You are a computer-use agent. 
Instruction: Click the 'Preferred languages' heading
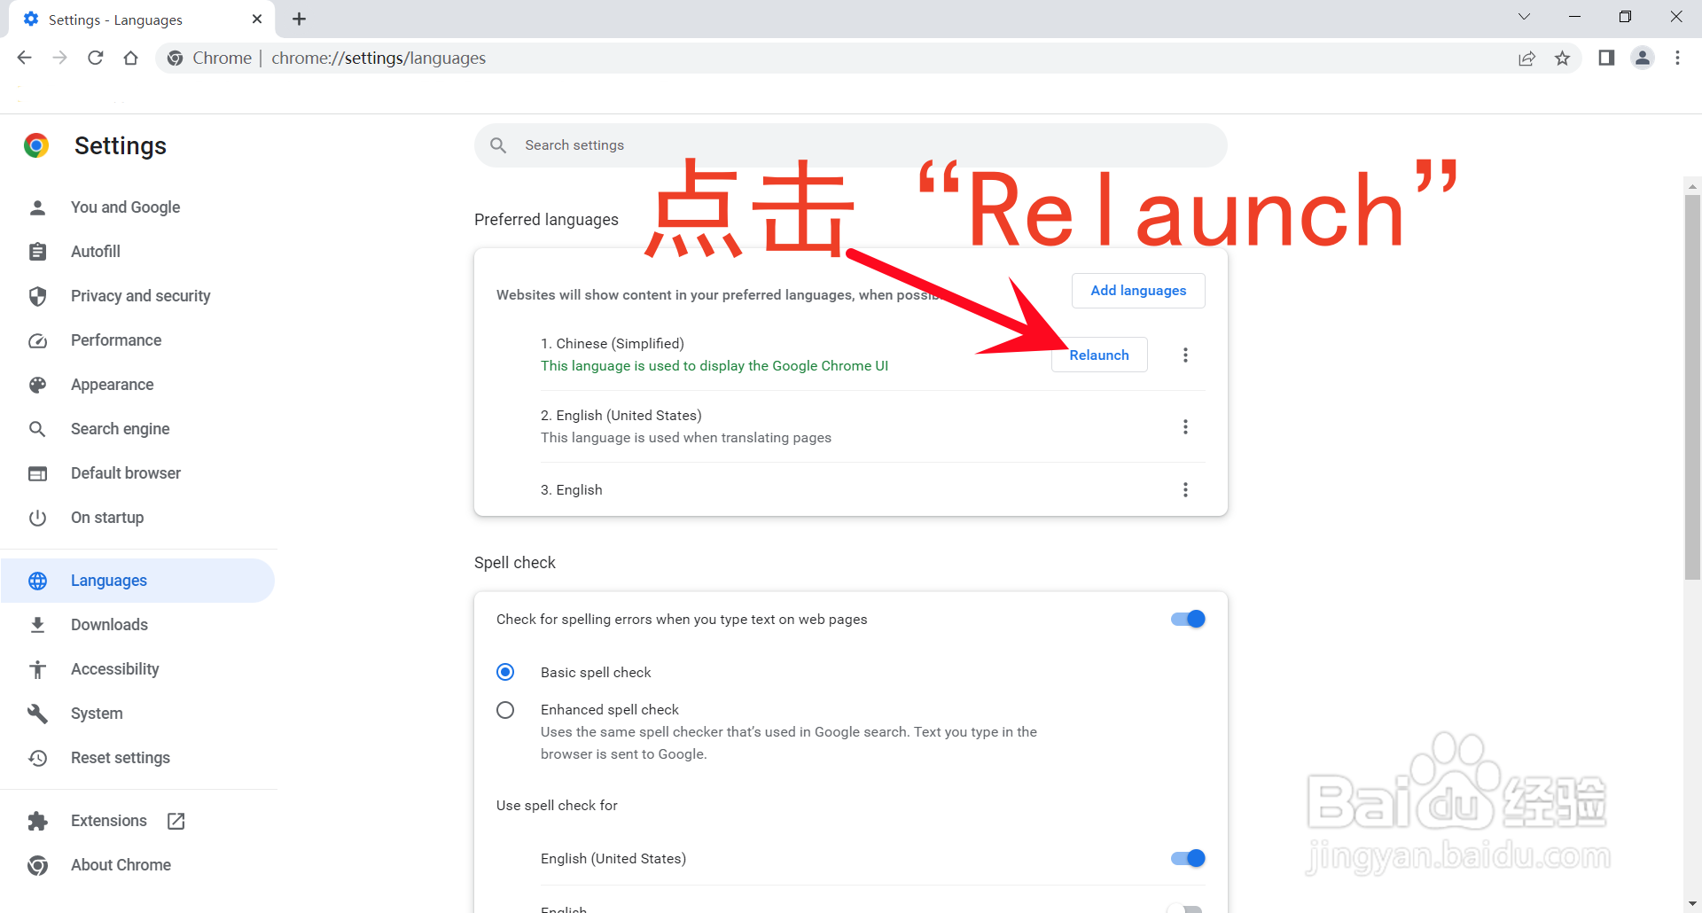546,220
